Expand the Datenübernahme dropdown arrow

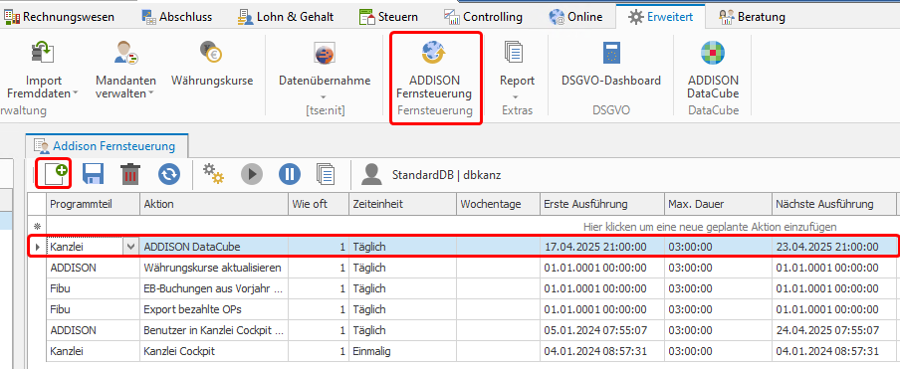[x=325, y=96]
